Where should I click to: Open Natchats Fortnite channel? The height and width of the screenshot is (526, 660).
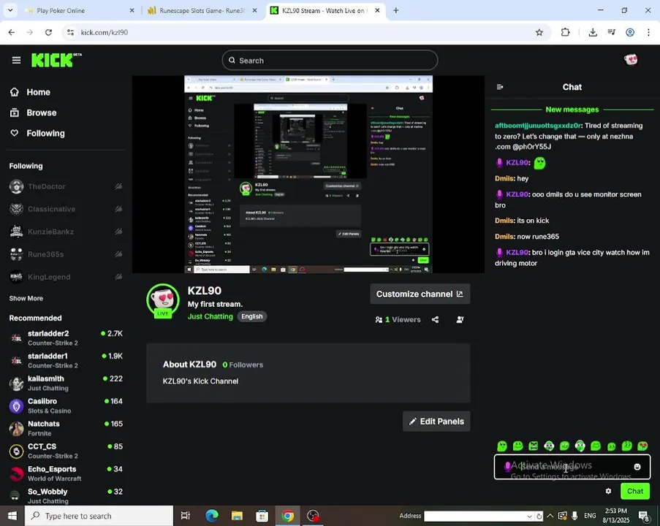[66, 428]
